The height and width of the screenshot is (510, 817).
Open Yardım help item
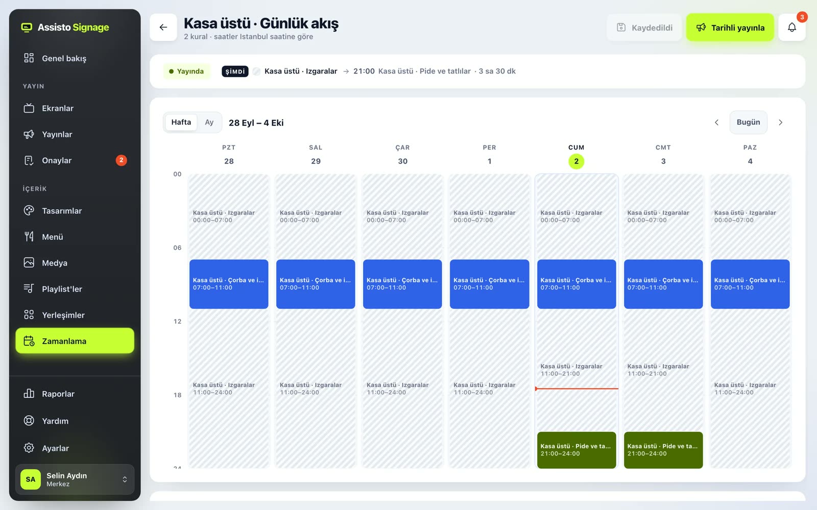(75, 421)
